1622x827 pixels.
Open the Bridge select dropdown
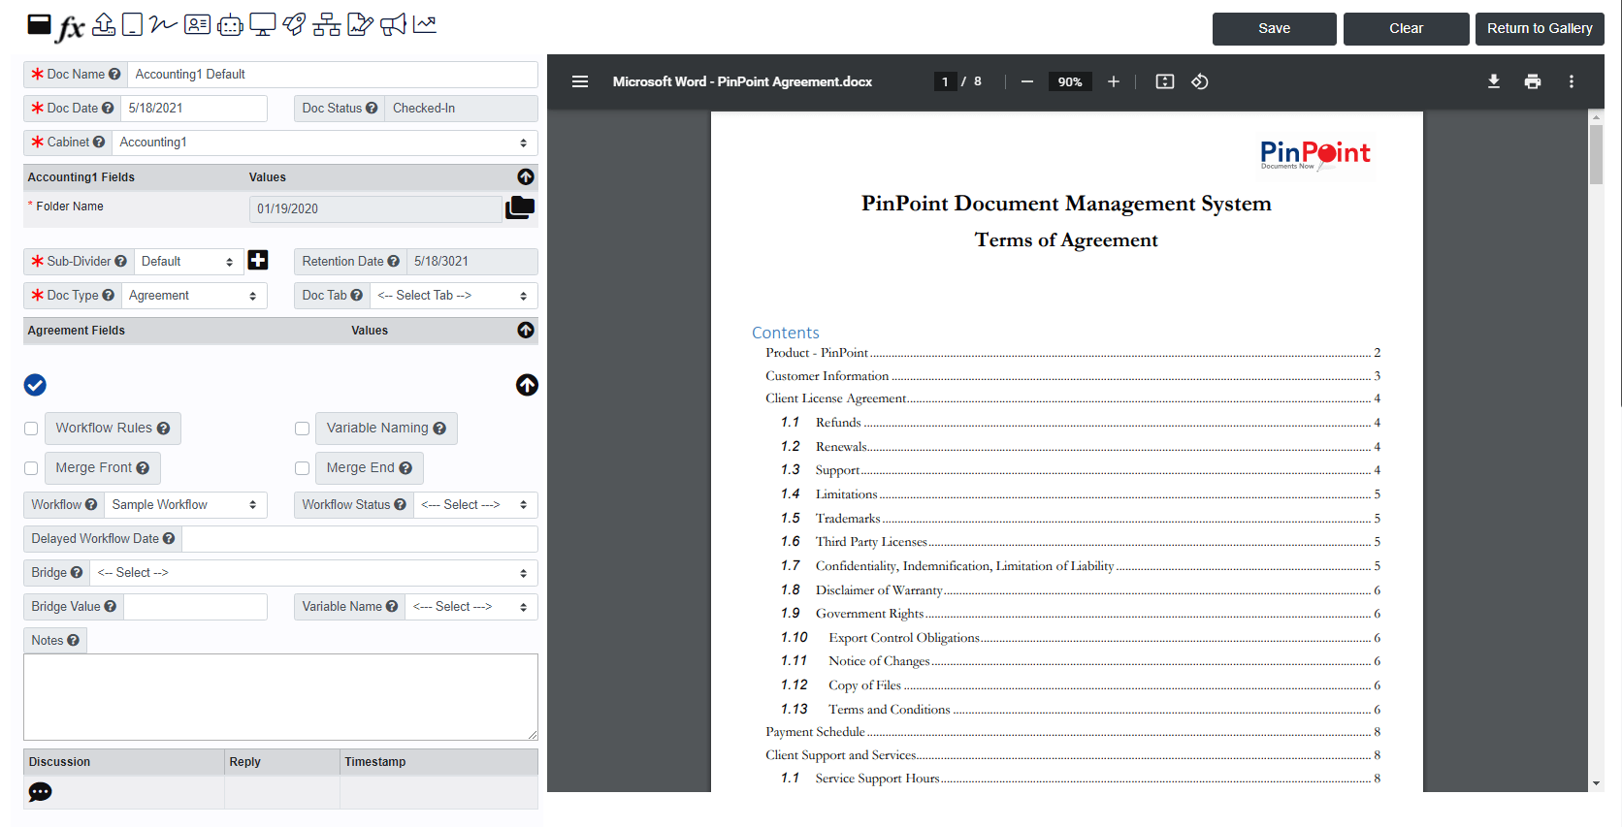[x=313, y=573]
